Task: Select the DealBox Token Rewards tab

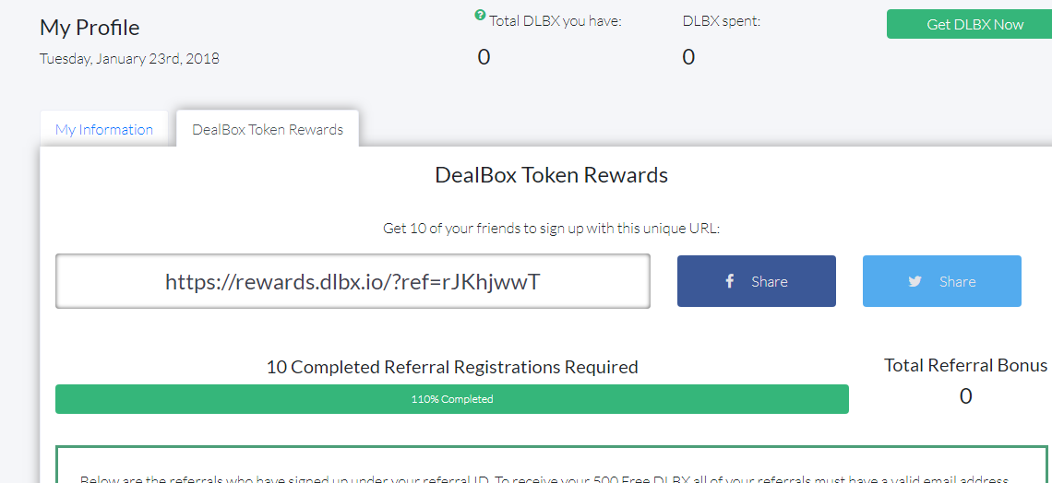Action: point(268,130)
